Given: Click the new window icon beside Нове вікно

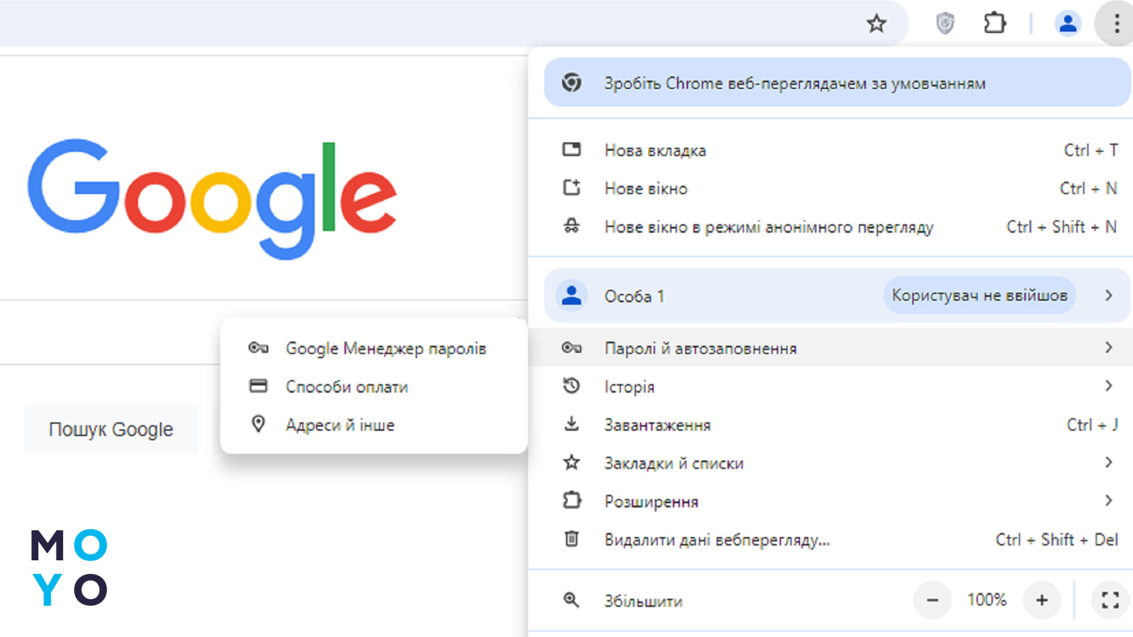Looking at the screenshot, I should (x=571, y=188).
